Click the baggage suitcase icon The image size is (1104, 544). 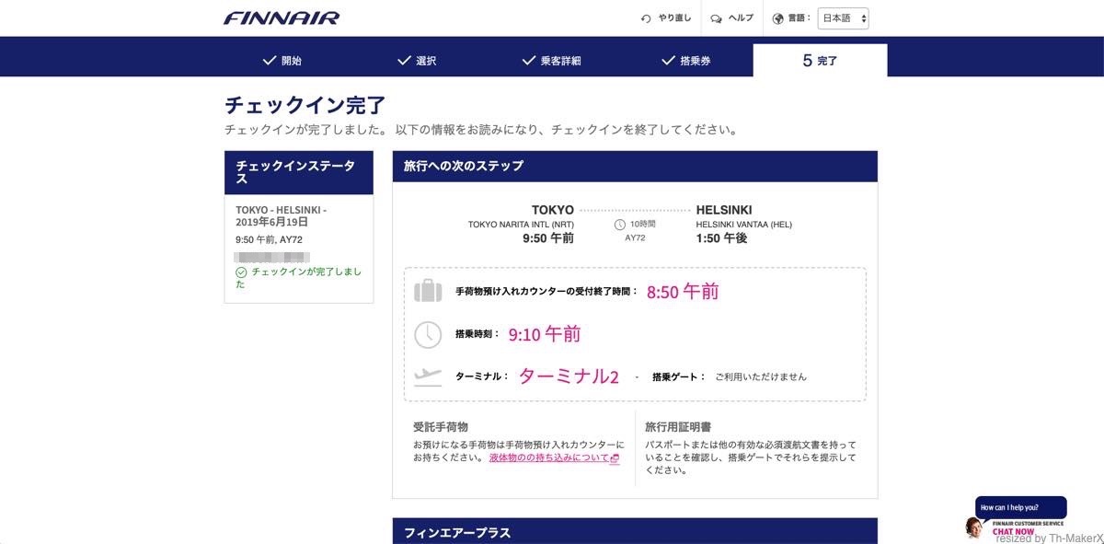[428, 291]
